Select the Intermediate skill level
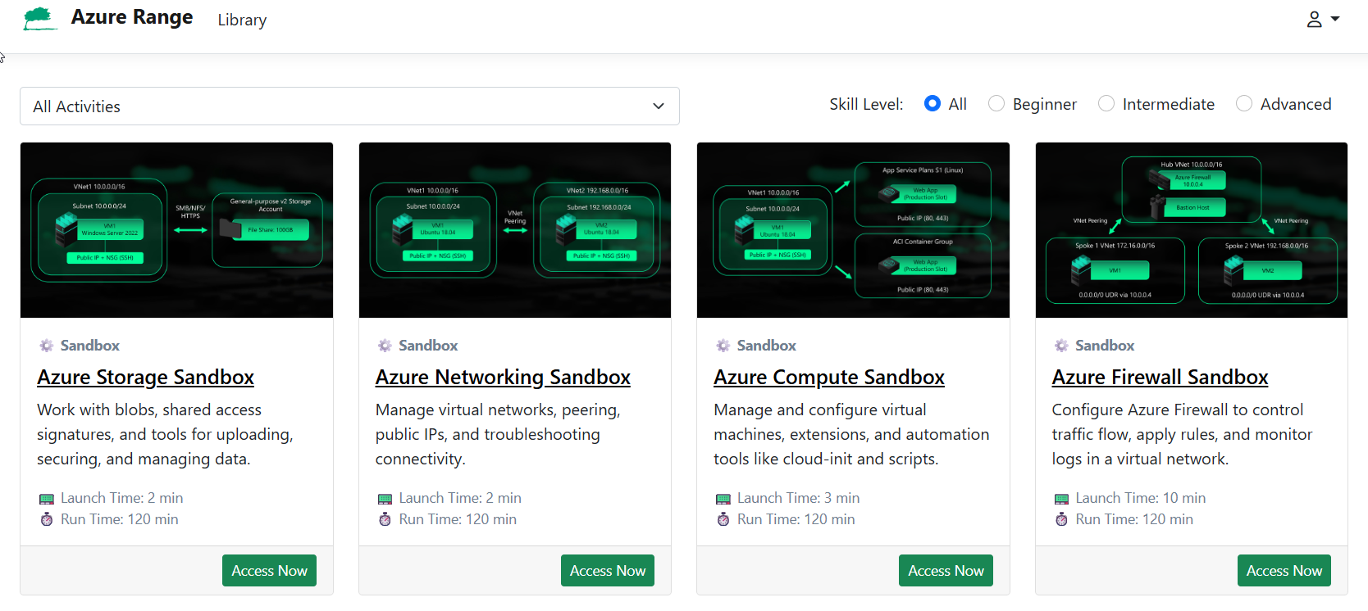Screen dimensions: 1368x611 pyautogui.click(x=1106, y=103)
